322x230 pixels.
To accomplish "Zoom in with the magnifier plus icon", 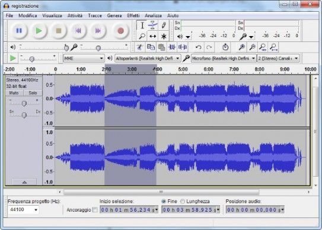I will [242, 47].
